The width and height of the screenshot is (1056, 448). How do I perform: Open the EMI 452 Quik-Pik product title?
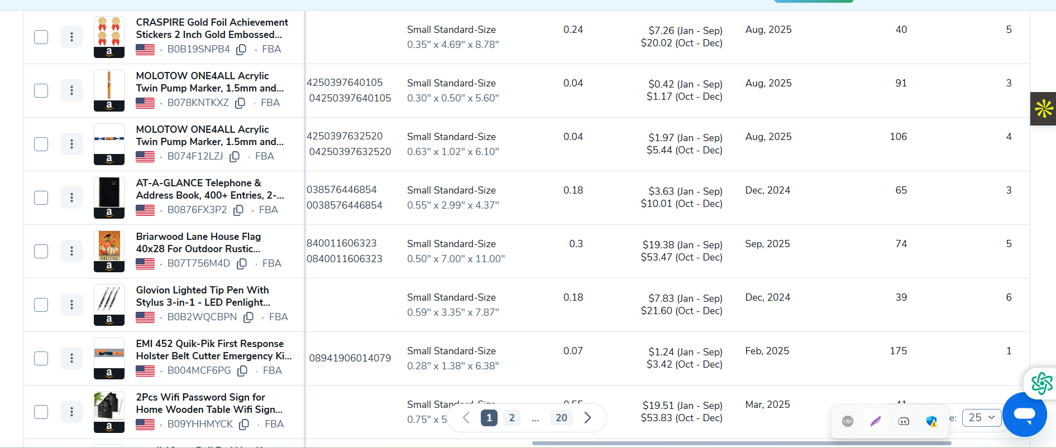pos(214,350)
